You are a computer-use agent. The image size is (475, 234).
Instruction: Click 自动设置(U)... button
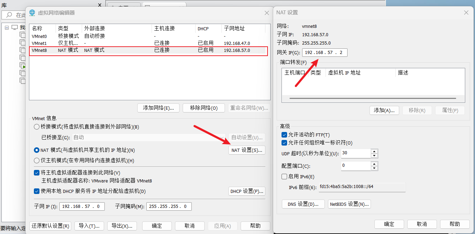[247, 138]
